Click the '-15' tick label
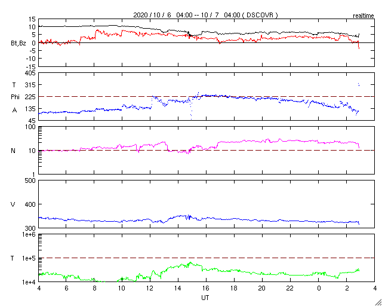This screenshot has height=306, width=382. (x=30, y=66)
